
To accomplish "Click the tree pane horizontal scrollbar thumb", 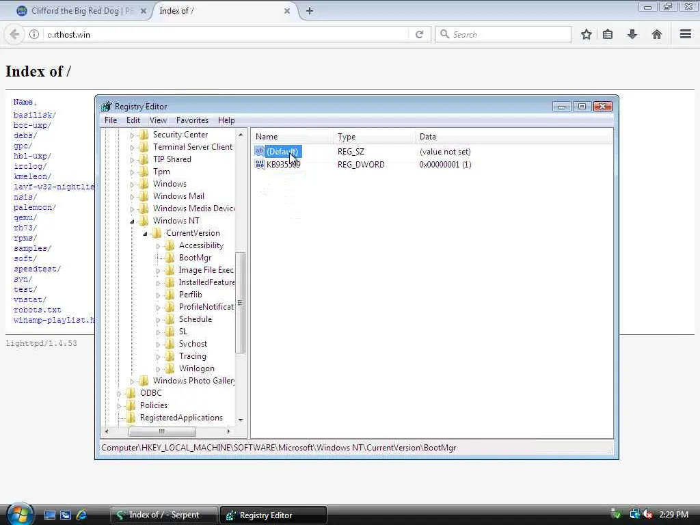I will [161, 431].
